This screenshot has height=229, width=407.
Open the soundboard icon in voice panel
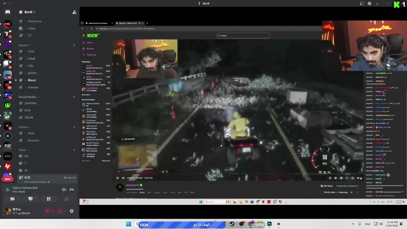click(x=67, y=199)
